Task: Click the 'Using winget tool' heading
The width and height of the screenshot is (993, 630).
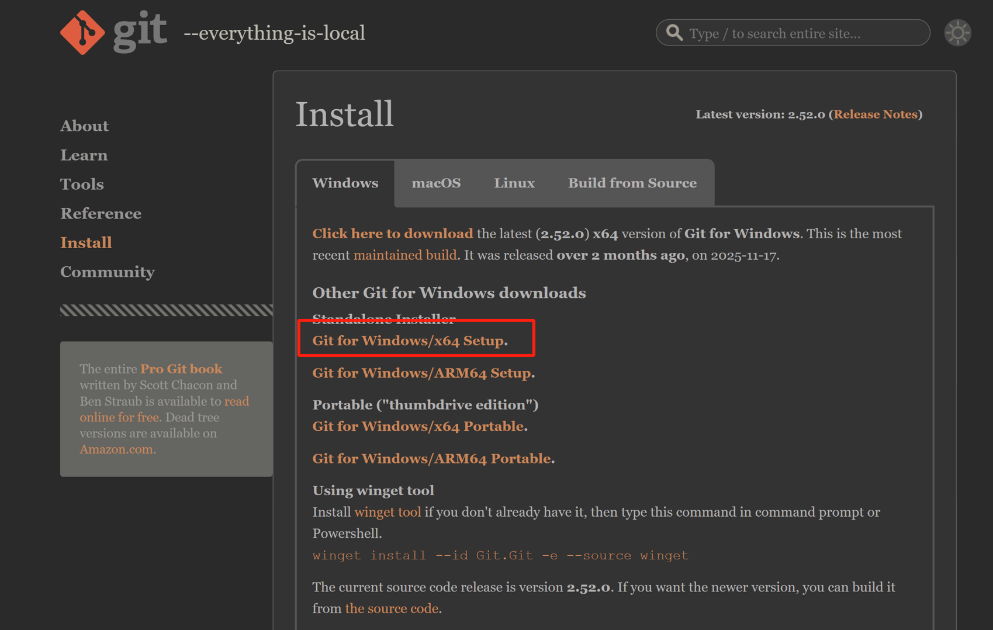Action: click(x=373, y=490)
